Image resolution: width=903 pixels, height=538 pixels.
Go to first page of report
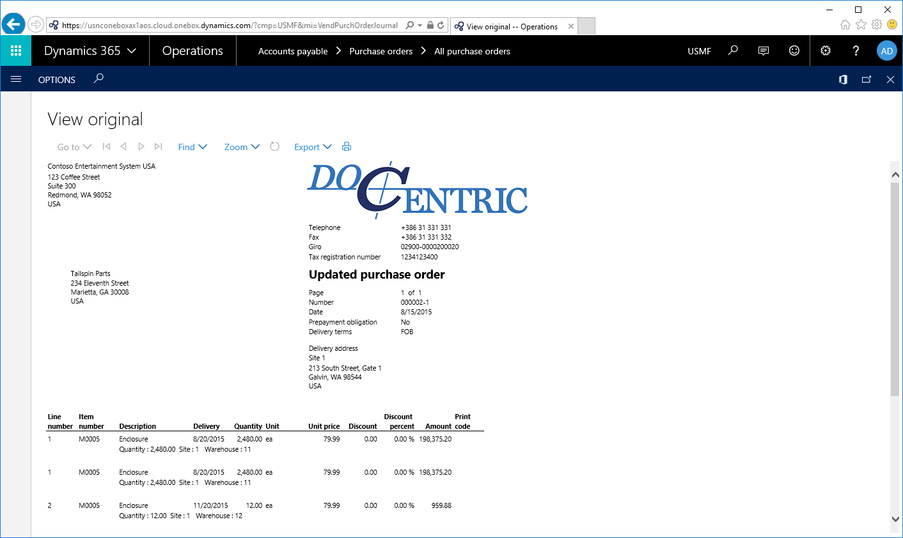107,146
